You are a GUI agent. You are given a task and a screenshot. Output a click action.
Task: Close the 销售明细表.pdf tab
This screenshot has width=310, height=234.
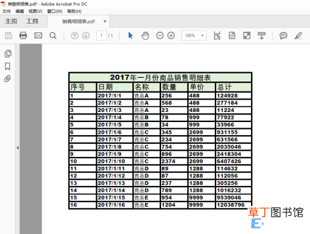coord(105,21)
